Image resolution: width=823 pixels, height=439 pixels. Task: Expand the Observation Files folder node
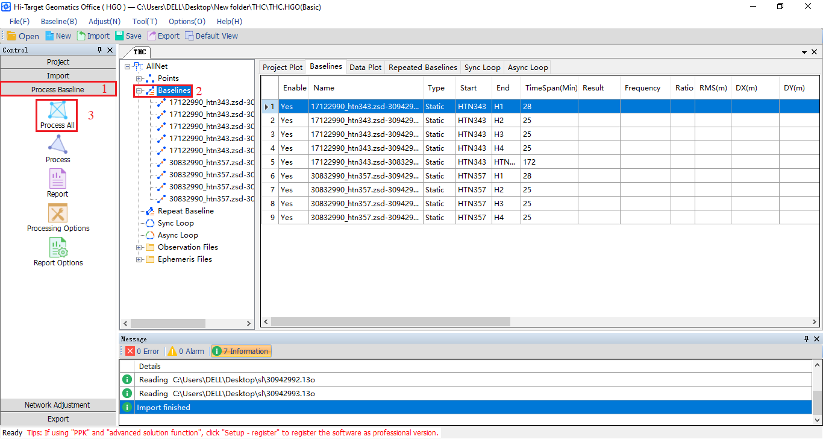(x=139, y=247)
